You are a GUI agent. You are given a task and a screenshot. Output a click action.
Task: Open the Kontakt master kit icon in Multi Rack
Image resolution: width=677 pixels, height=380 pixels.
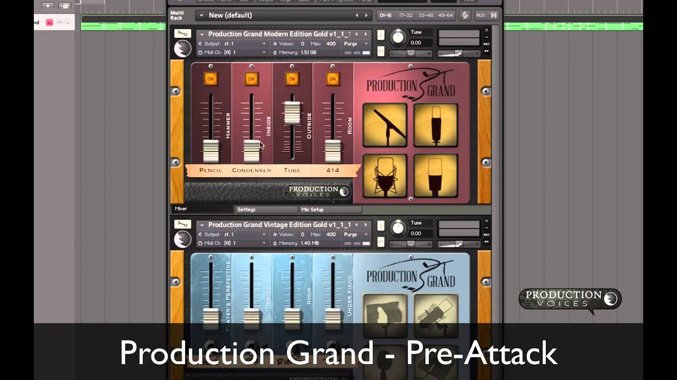click(465, 15)
